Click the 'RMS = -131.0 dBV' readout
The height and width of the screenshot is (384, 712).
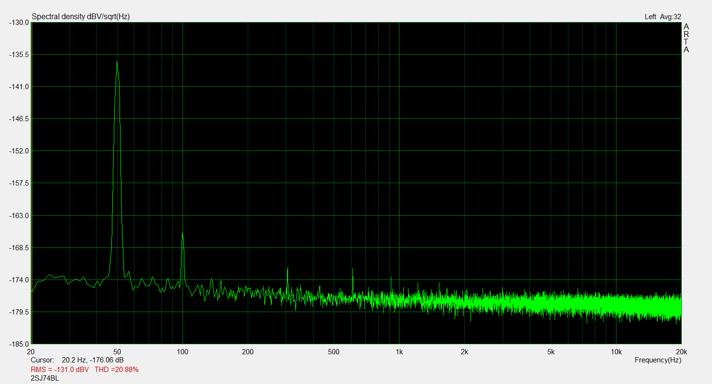60,370
